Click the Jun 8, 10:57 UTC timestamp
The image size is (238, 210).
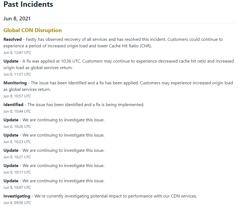(x=17, y=96)
